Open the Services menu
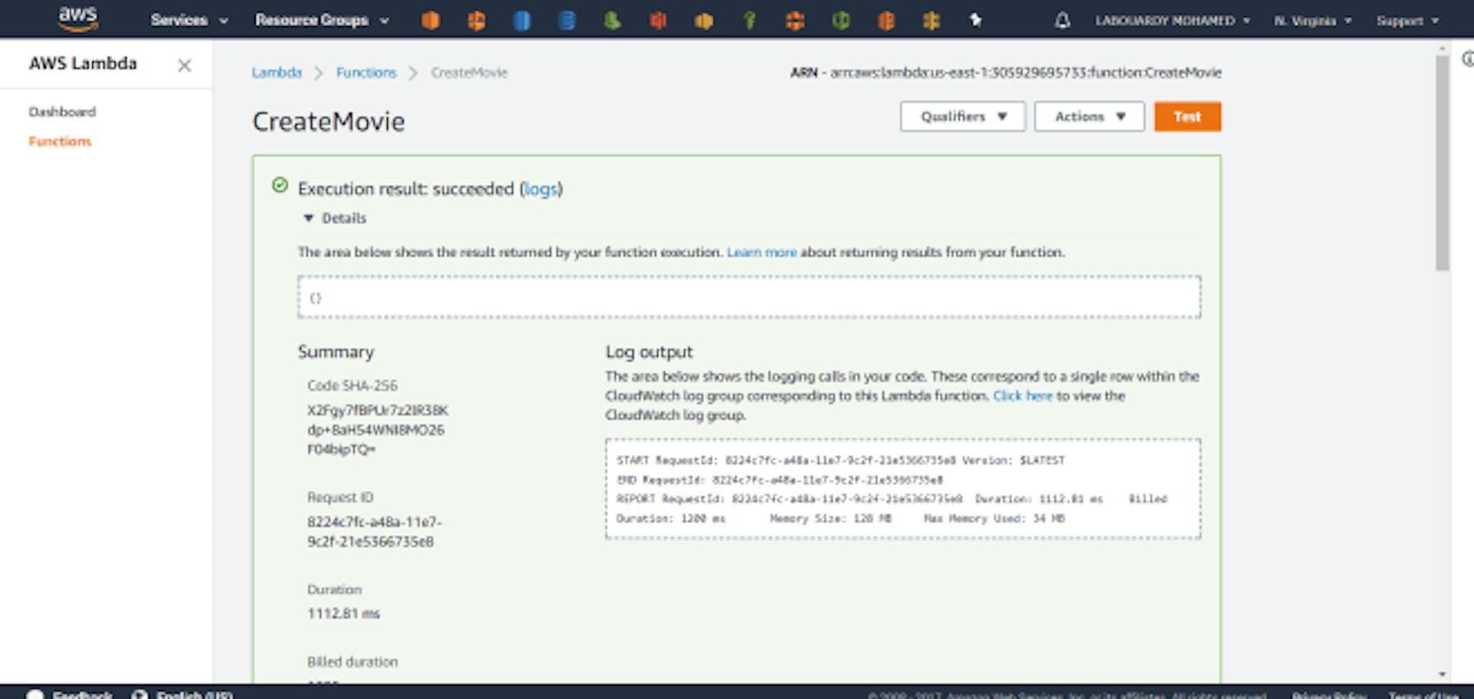 (190, 20)
